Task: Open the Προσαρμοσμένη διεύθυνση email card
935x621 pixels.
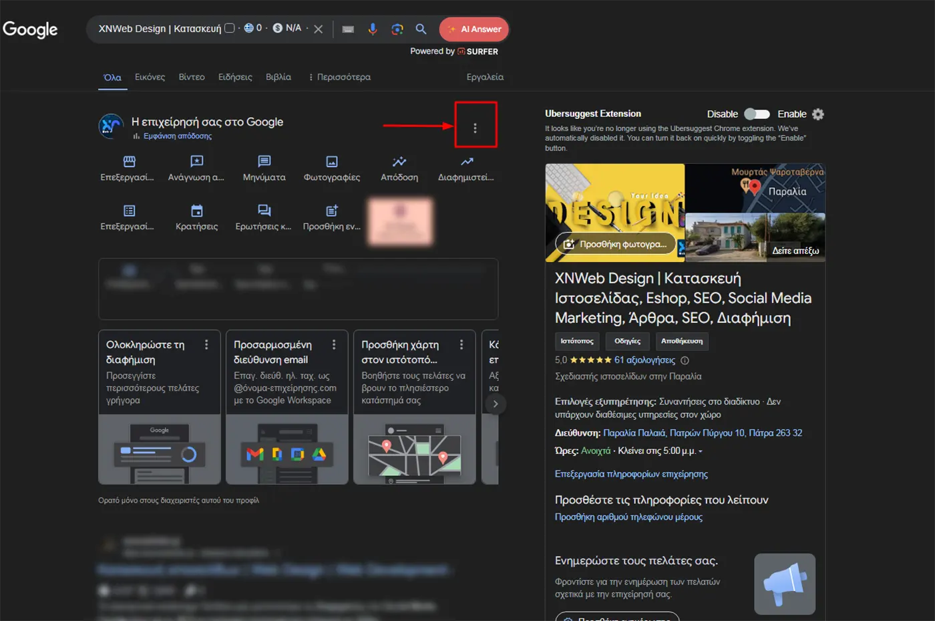Action: point(287,406)
